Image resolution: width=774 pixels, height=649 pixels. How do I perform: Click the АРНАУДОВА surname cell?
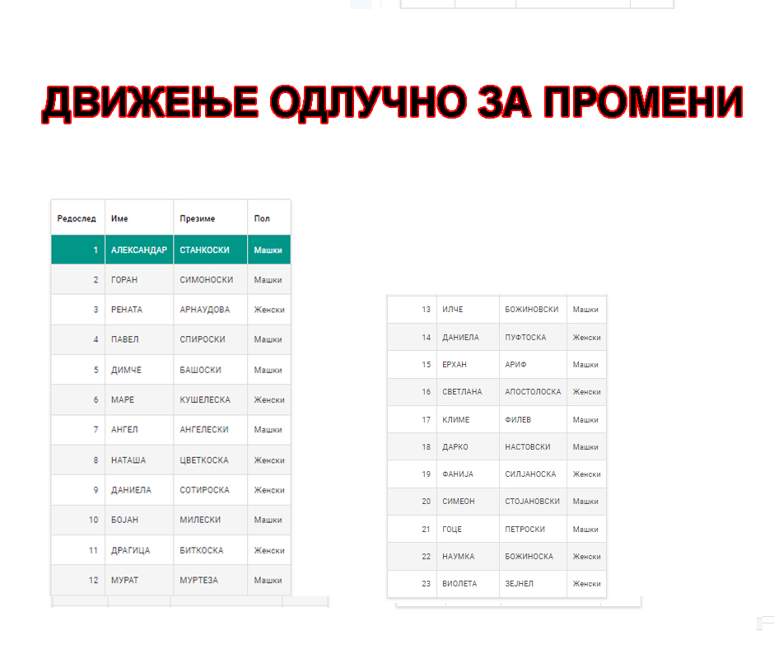tap(205, 310)
